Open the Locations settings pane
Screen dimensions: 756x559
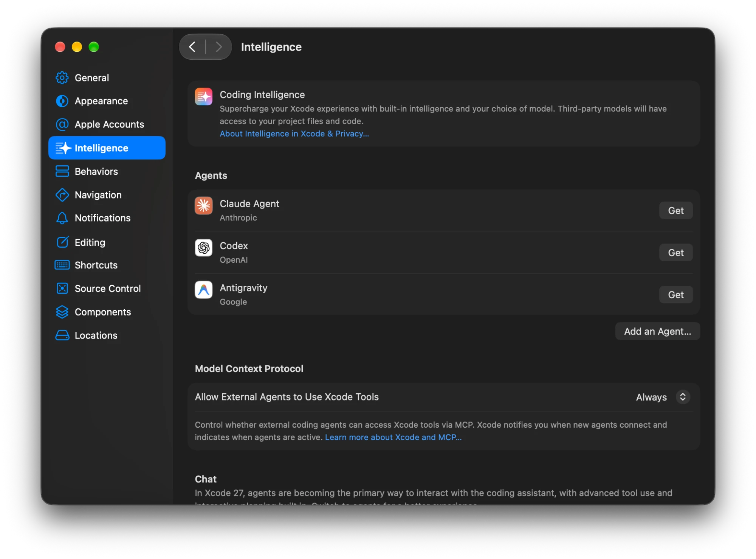107,336
